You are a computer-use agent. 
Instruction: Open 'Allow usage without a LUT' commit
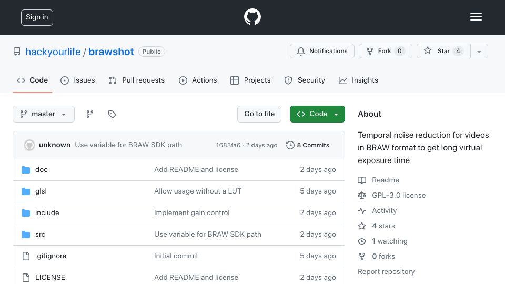[x=198, y=191]
